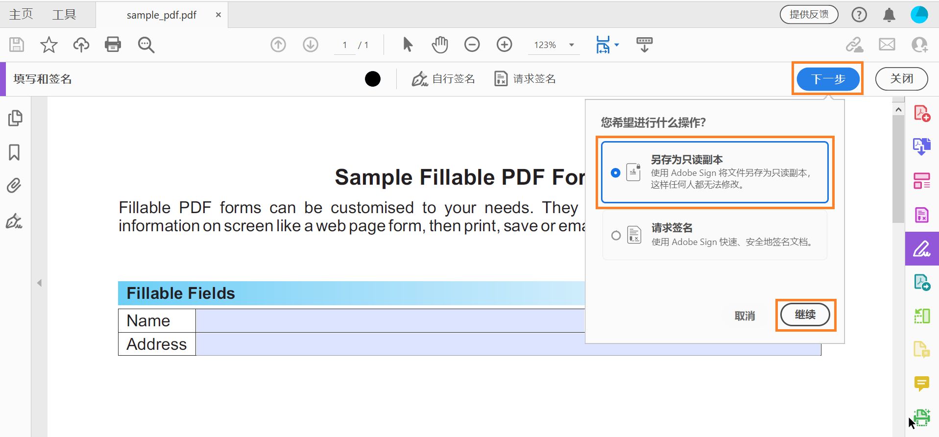Send file by email envelope icon
939x437 pixels.
[x=887, y=45]
